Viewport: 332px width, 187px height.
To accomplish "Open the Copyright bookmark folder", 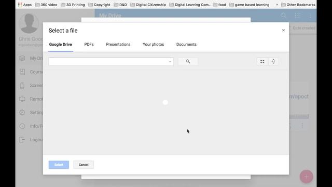I will (x=99, y=5).
